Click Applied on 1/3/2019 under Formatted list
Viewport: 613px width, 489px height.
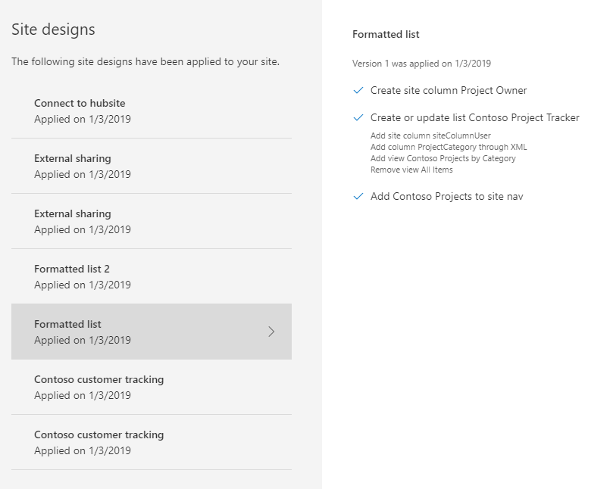[83, 340]
